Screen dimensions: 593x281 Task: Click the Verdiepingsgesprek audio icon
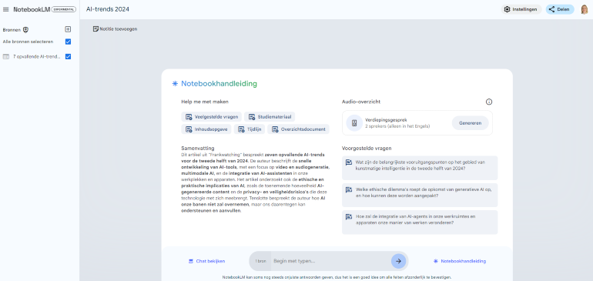click(x=354, y=123)
